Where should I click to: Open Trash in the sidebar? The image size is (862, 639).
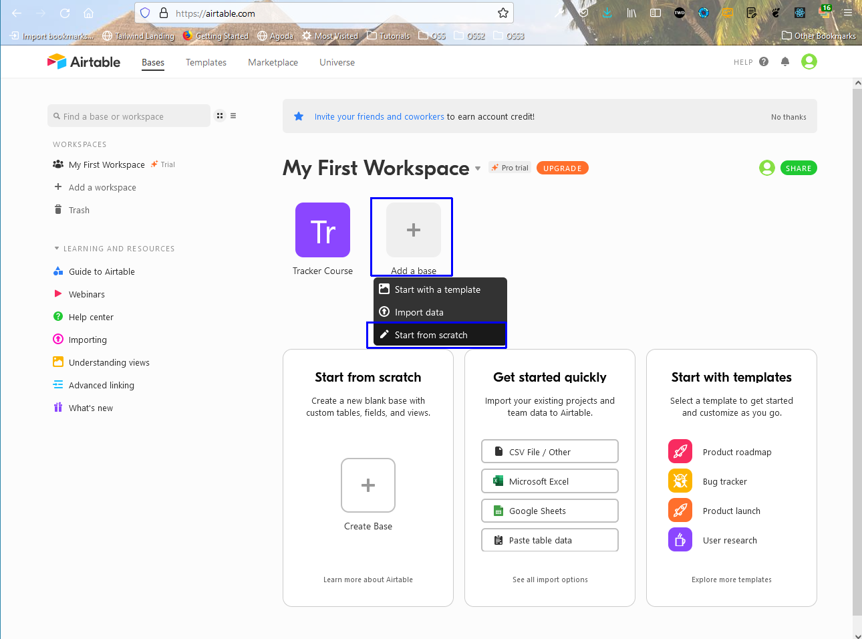click(x=79, y=210)
